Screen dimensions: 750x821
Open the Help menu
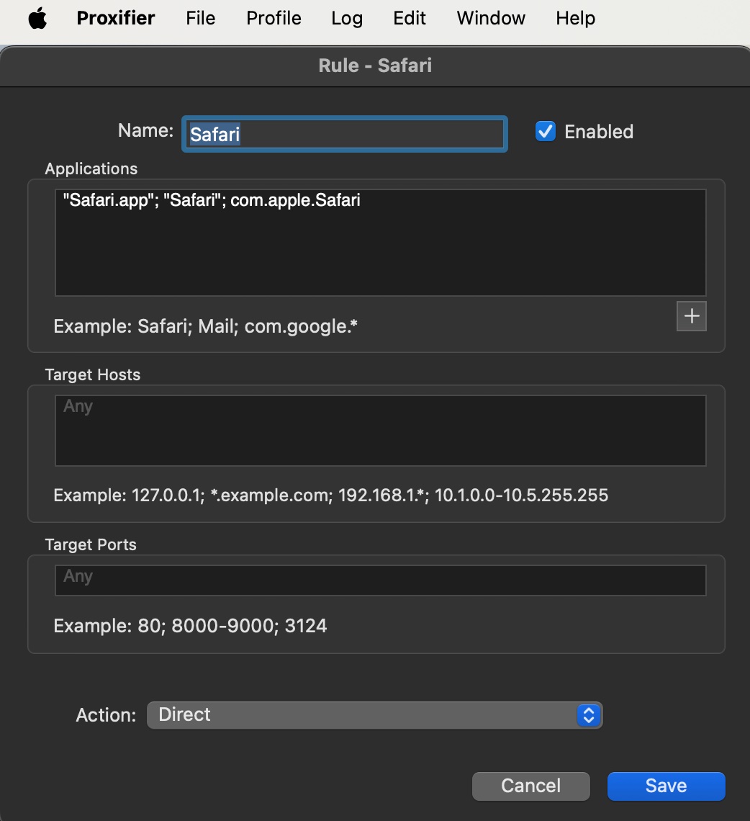pyautogui.click(x=575, y=19)
